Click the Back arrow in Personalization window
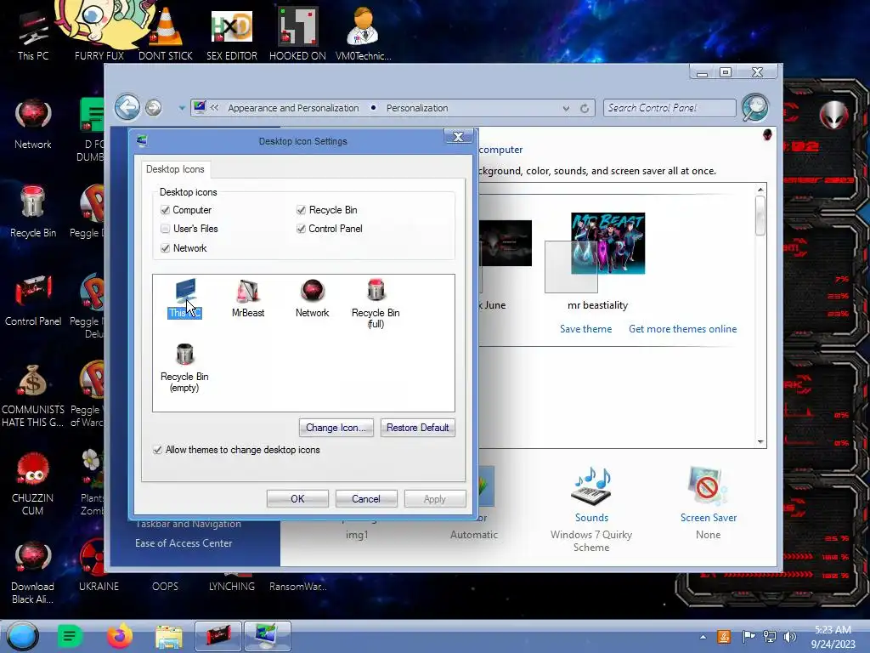This screenshot has height=653, width=870. click(x=127, y=107)
